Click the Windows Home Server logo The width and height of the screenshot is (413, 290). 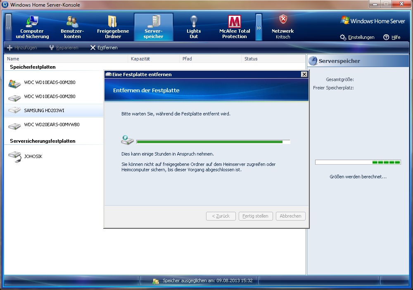tap(373, 21)
